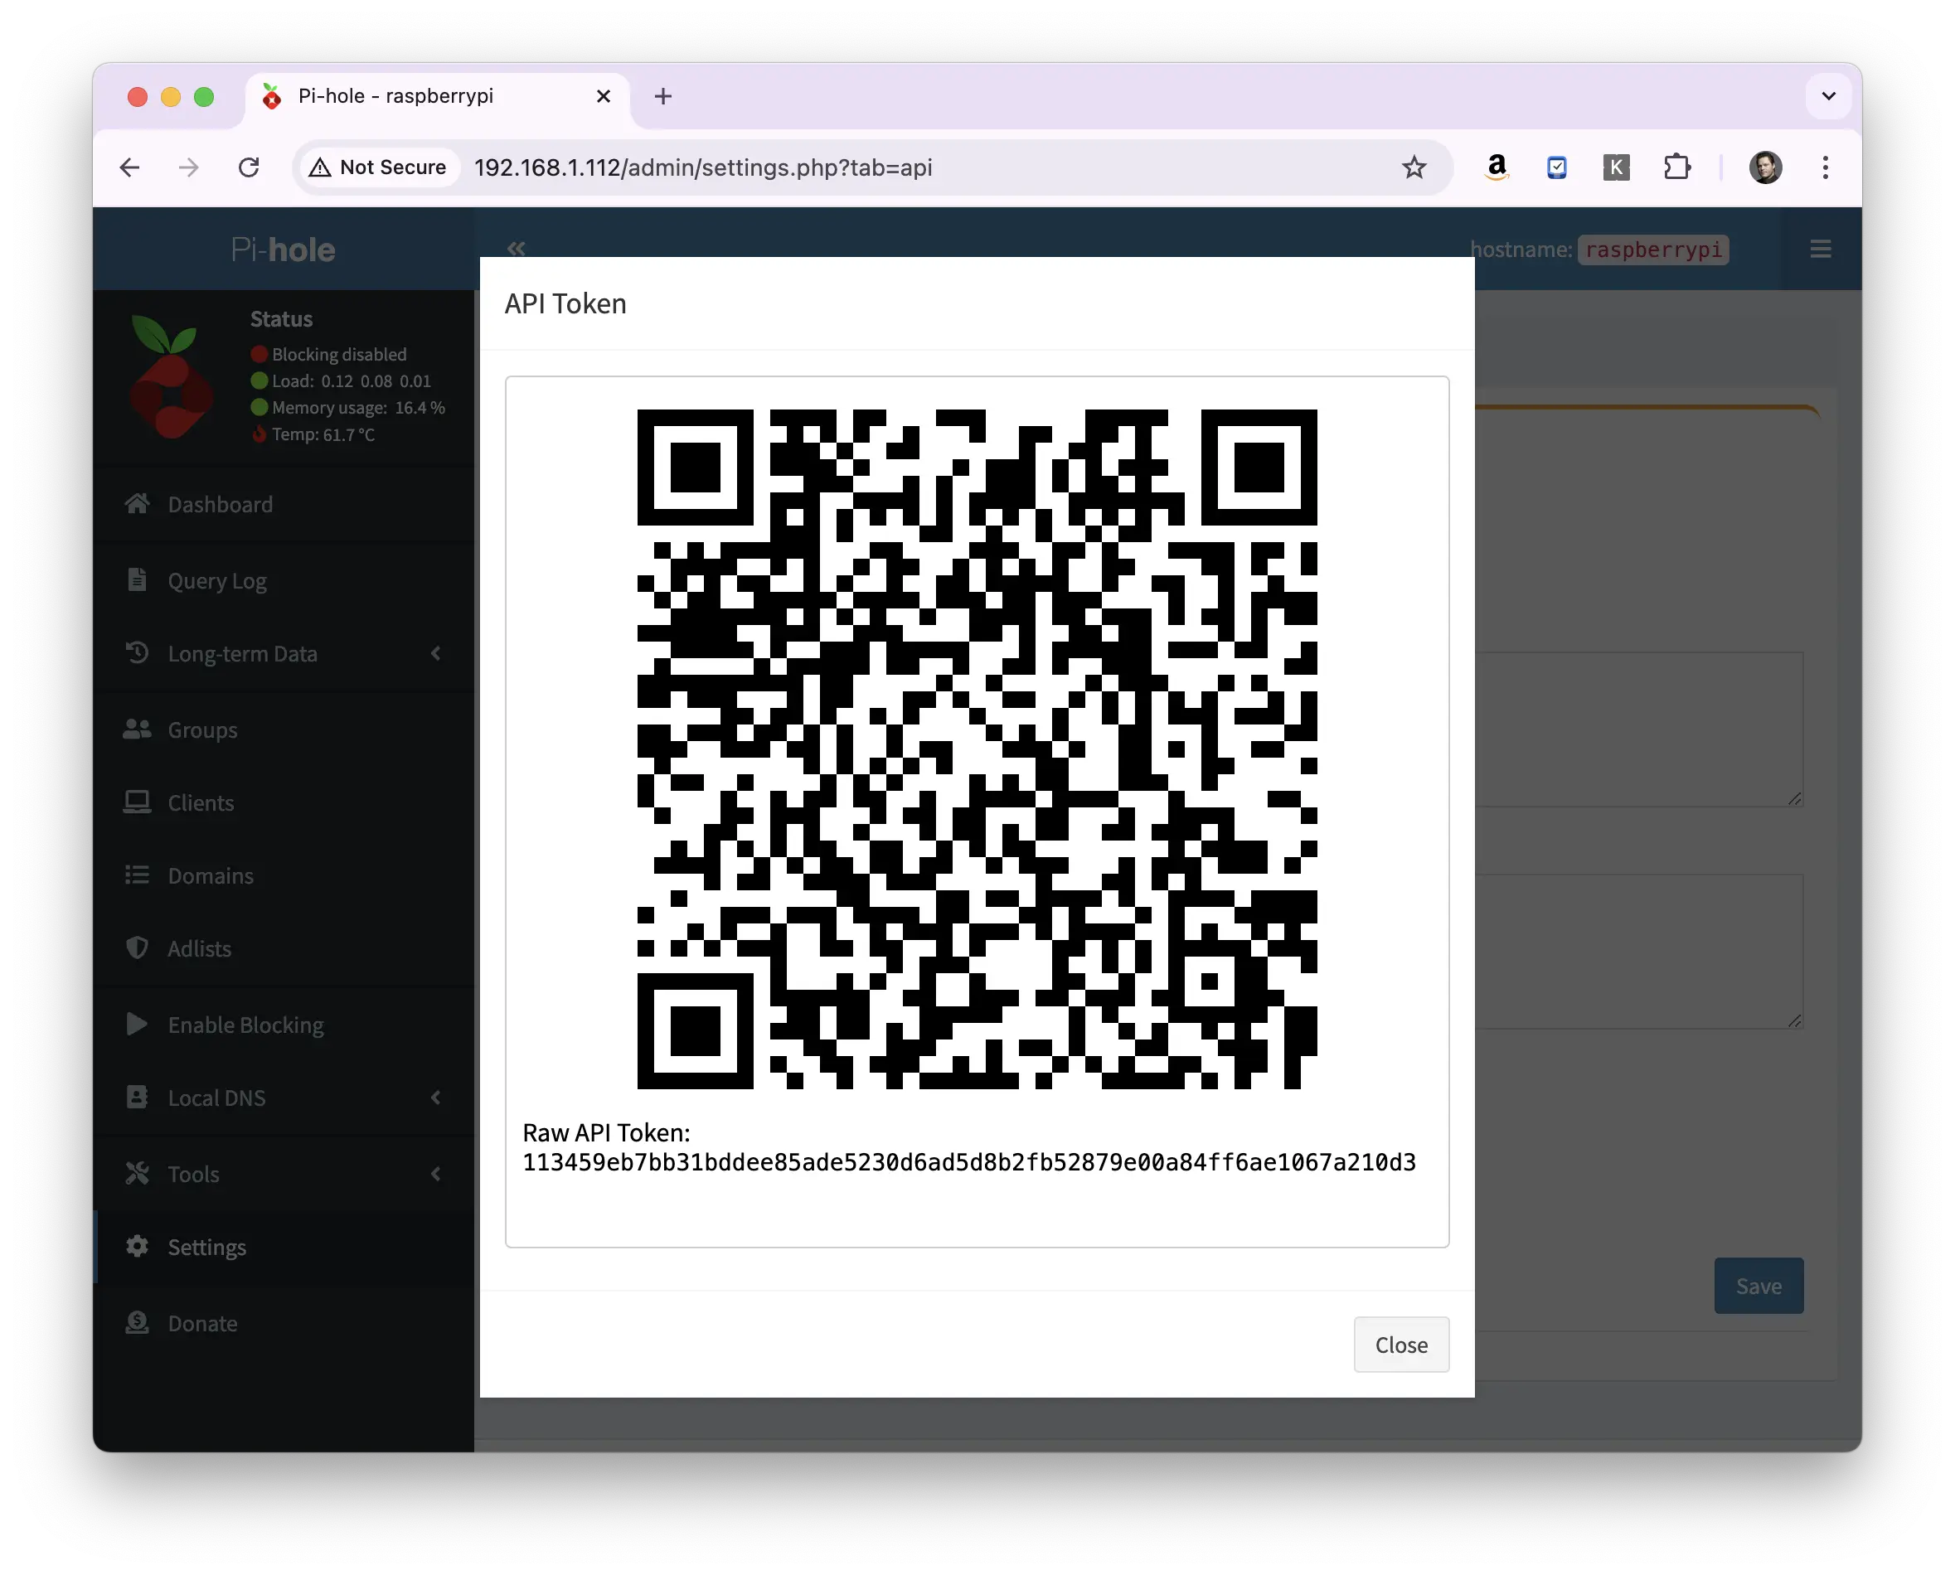Click the Settings gear icon
This screenshot has width=1955, height=1575.
point(137,1247)
